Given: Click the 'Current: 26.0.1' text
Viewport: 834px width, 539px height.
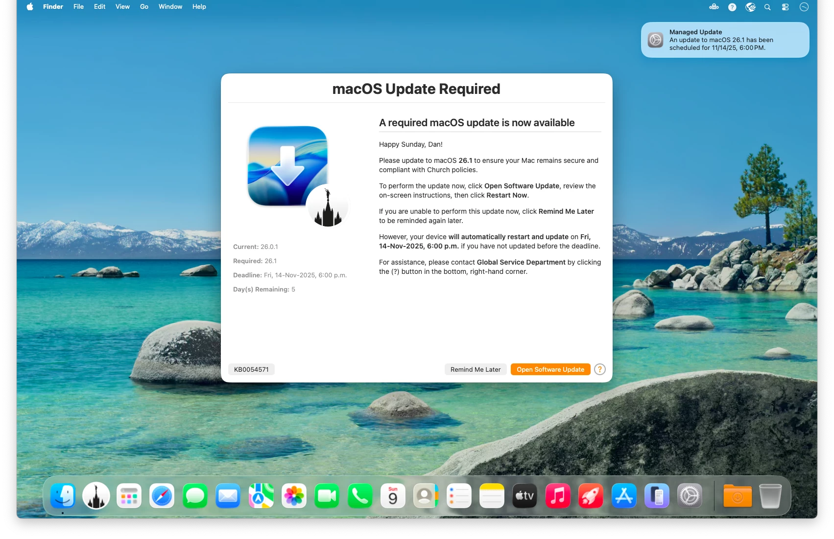Looking at the screenshot, I should click(x=255, y=247).
